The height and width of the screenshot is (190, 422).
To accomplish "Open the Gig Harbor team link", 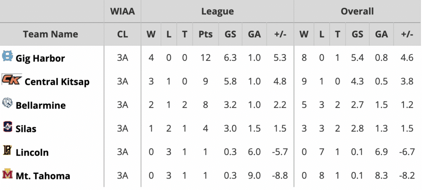I will pos(40,58).
